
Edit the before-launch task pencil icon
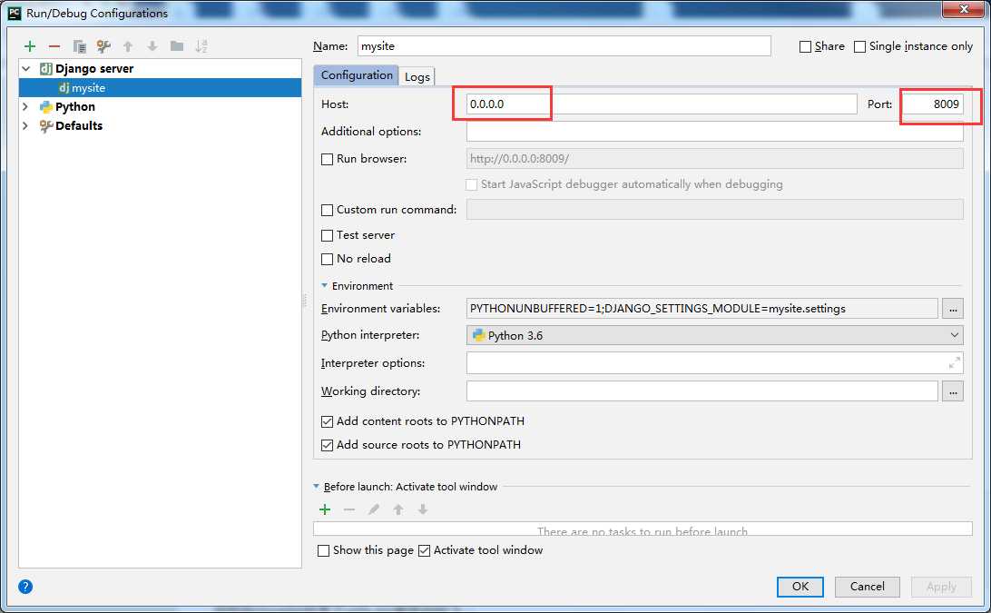pos(374,509)
